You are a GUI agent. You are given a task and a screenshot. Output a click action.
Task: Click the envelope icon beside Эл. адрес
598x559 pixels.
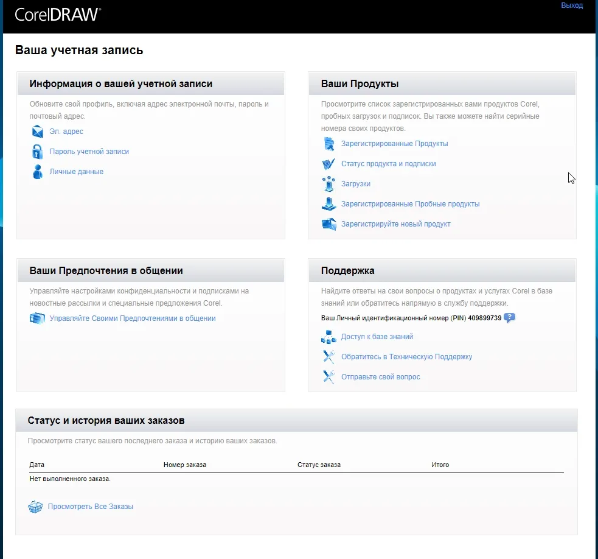[38, 132]
